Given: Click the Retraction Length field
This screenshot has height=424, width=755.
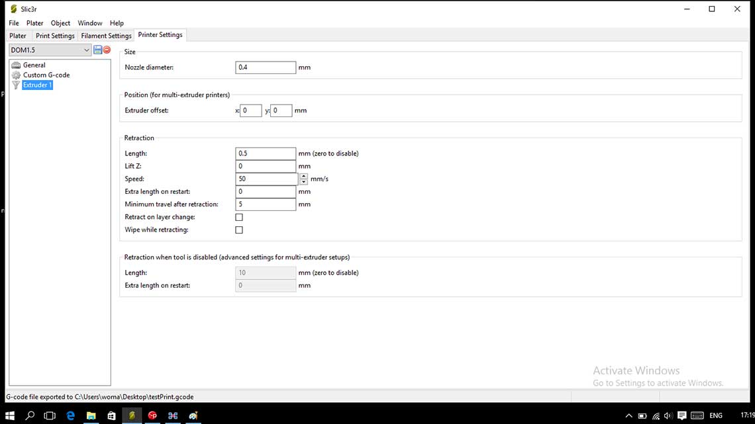Looking at the screenshot, I should coord(266,153).
